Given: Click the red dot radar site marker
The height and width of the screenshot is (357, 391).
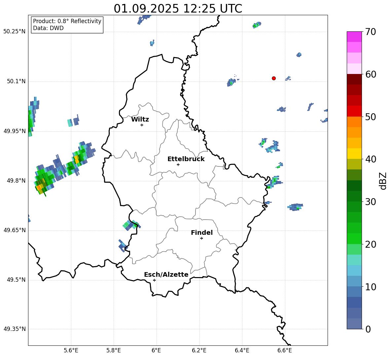Looking at the screenshot, I should [x=274, y=78].
